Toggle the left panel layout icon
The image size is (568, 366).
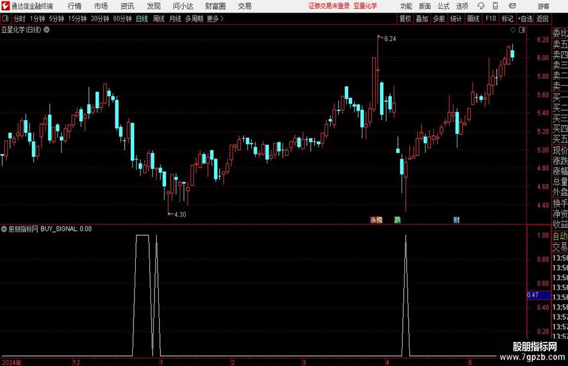(x=5, y=19)
